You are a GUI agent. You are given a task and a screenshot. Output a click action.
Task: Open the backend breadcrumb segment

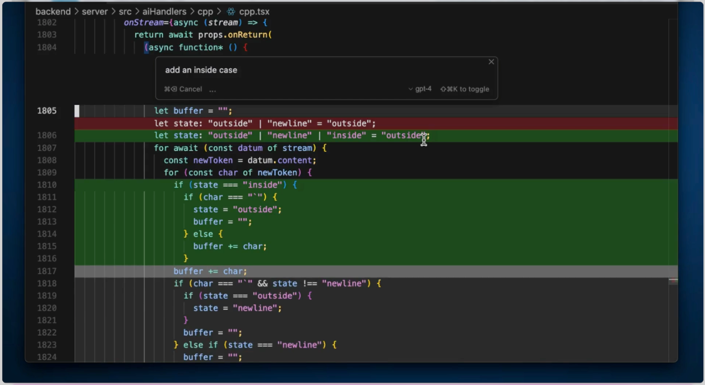click(53, 11)
